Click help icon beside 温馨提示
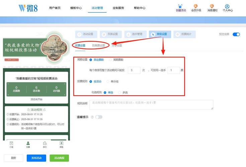This screenshot has height=167, width=246. click(92, 117)
